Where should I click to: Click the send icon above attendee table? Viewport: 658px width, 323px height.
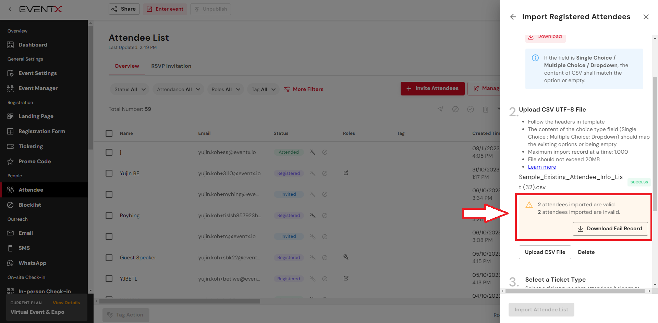click(x=440, y=109)
